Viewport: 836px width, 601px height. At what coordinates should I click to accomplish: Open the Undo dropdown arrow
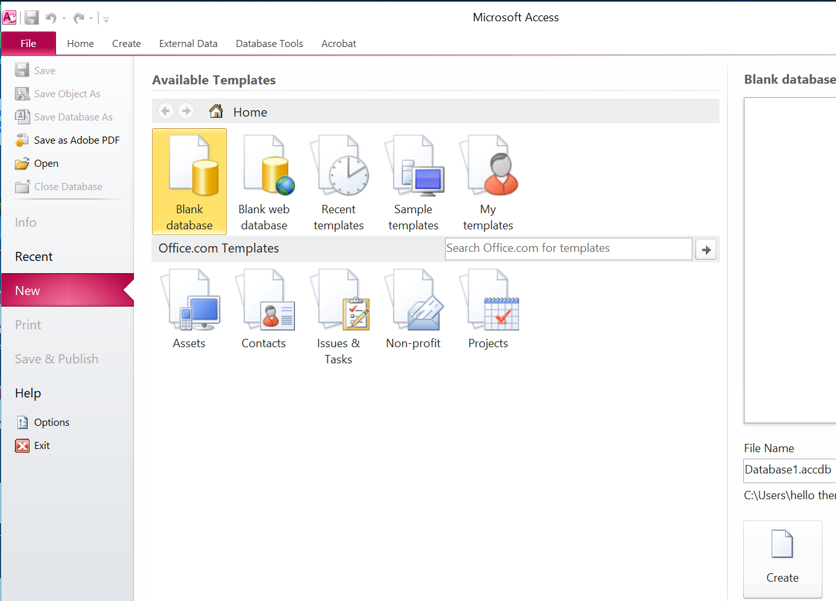(64, 19)
